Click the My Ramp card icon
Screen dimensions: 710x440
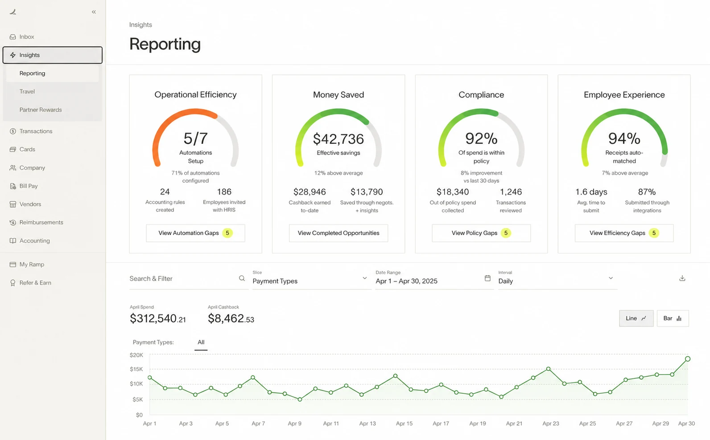[x=13, y=265]
